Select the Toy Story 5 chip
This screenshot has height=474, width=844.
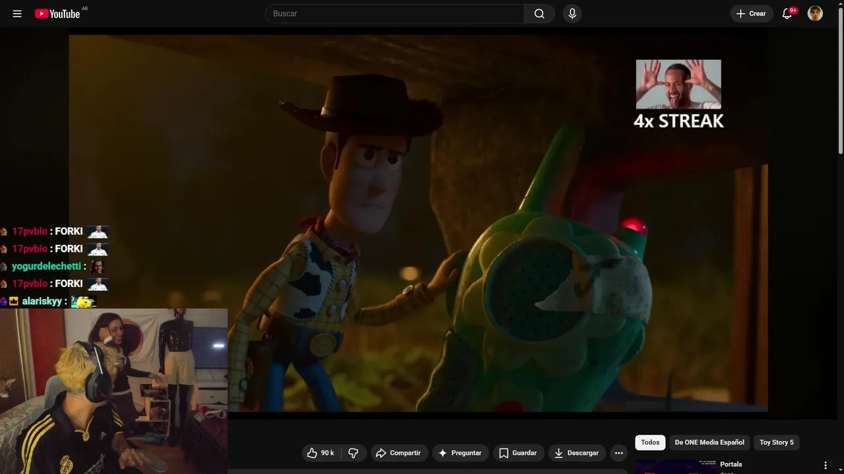777,442
